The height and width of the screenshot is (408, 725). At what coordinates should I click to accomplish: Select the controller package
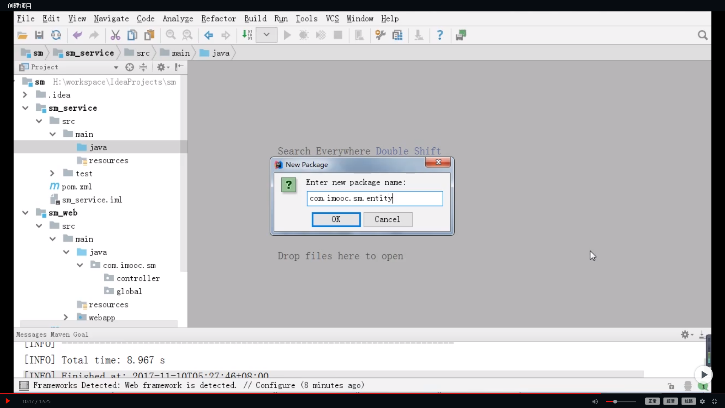(132, 278)
